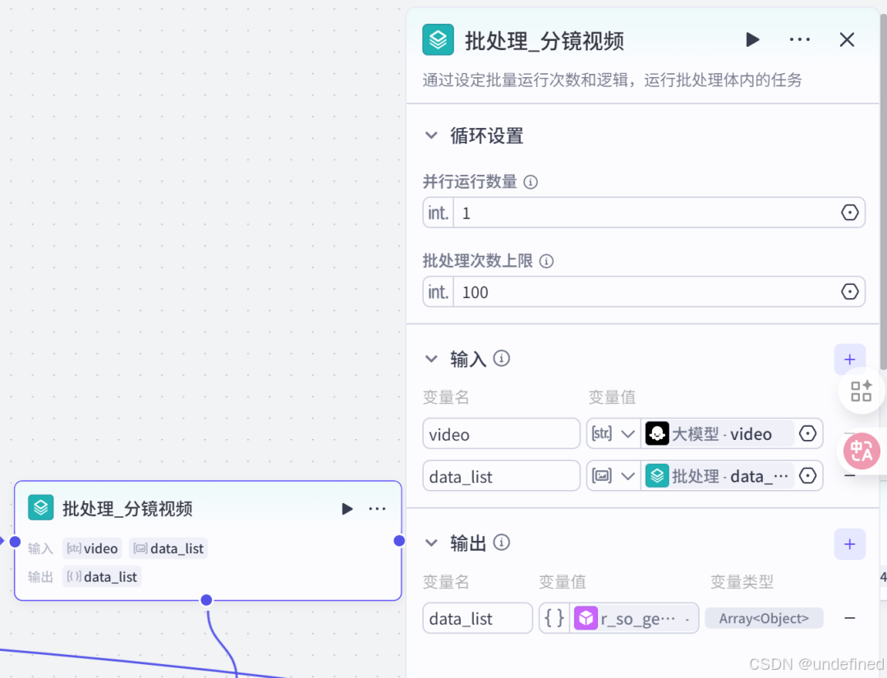Collapse the 输入 section
The height and width of the screenshot is (678, 887).
click(431, 359)
